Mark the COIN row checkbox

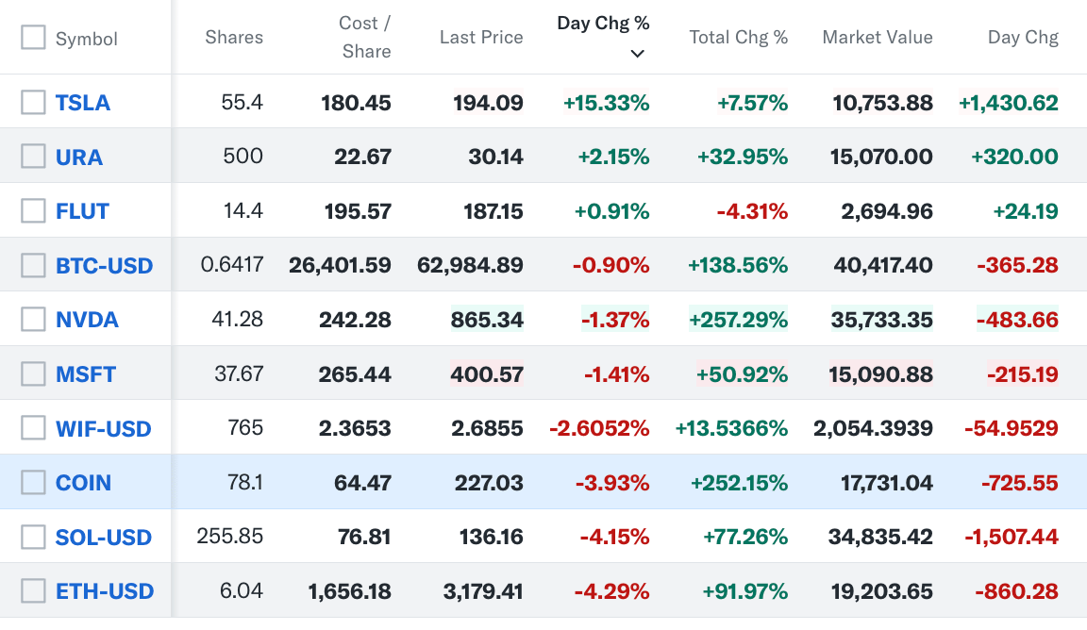(33, 483)
